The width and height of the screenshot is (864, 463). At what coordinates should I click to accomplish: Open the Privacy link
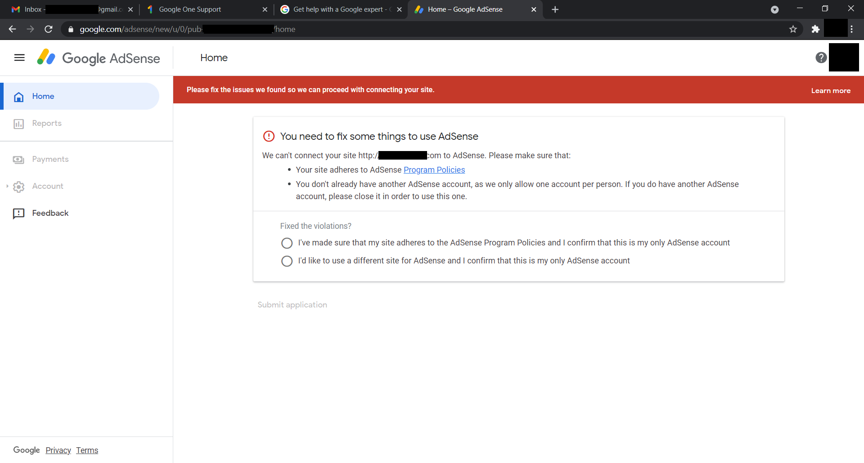[x=58, y=450]
